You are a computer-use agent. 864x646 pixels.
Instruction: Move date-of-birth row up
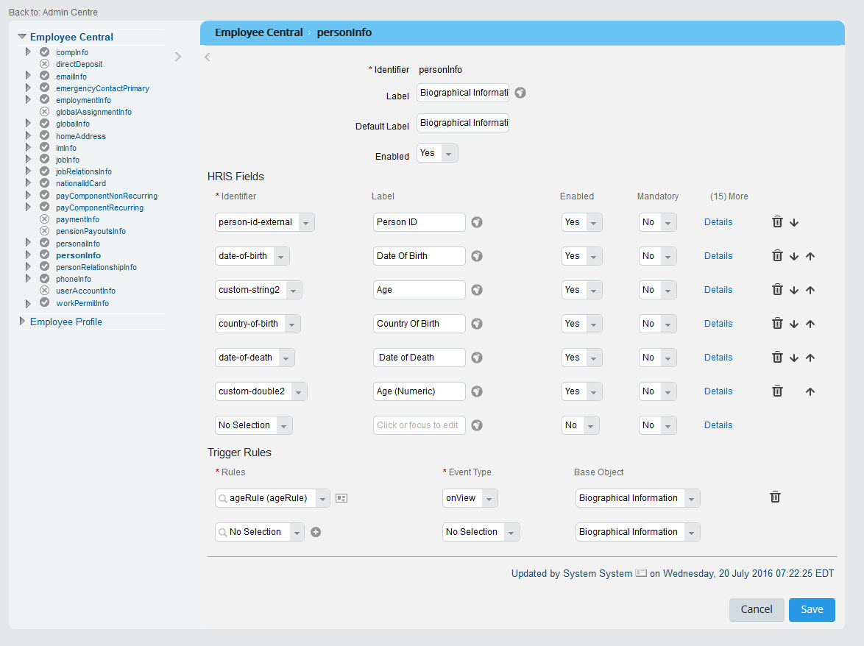pos(810,256)
